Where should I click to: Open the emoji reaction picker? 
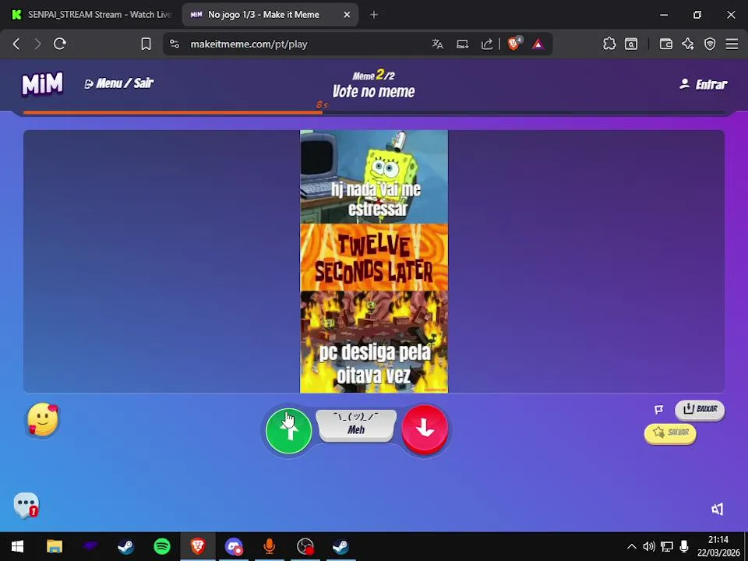coord(42,419)
